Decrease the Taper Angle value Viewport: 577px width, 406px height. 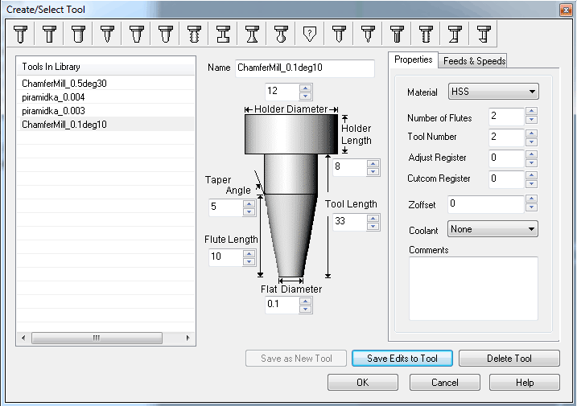coord(249,212)
